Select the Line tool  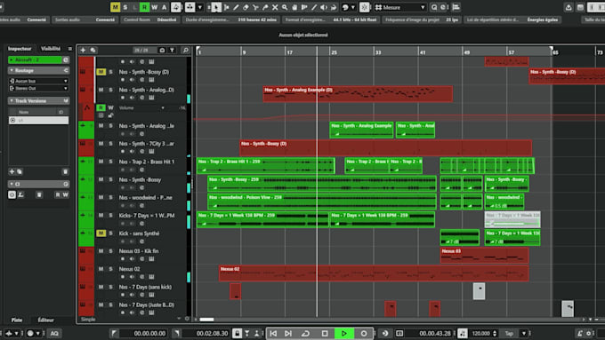tap(314, 7)
